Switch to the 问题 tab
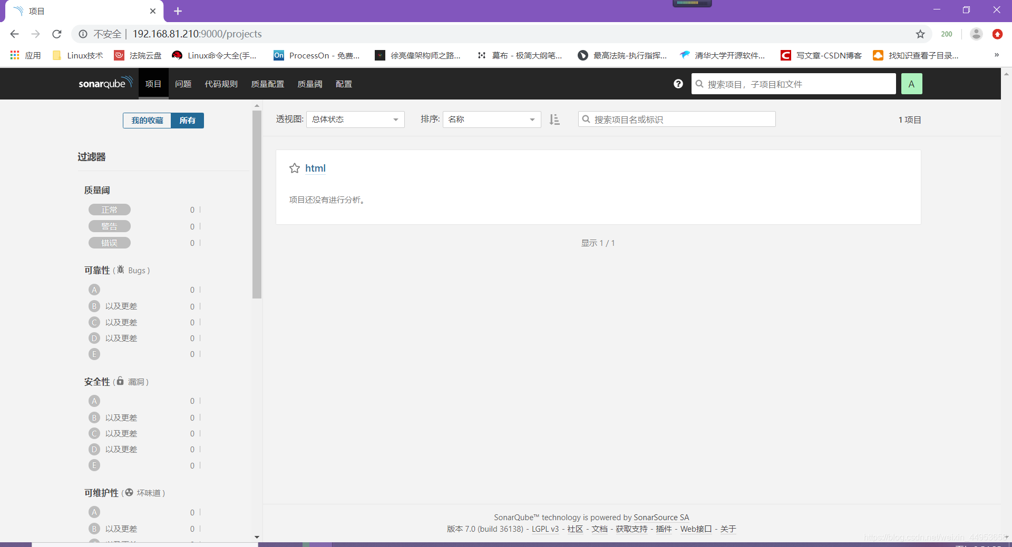Screen dimensions: 1012x547 [183, 83]
